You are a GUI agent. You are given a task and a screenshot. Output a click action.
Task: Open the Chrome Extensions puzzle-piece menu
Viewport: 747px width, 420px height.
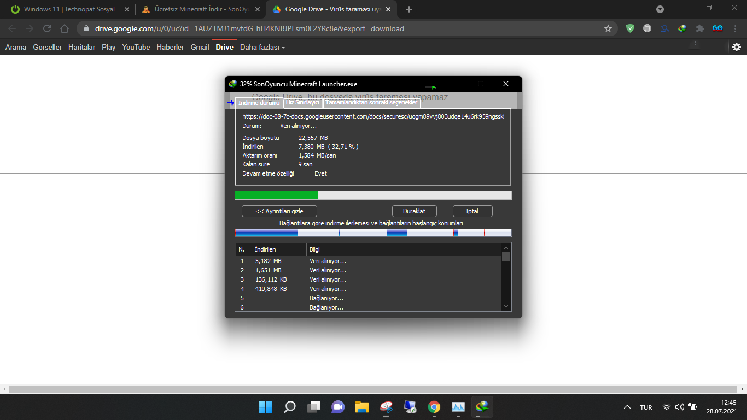699,28
